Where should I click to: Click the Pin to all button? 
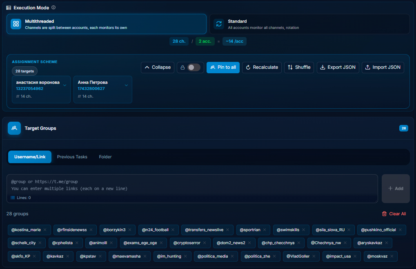pos(223,68)
